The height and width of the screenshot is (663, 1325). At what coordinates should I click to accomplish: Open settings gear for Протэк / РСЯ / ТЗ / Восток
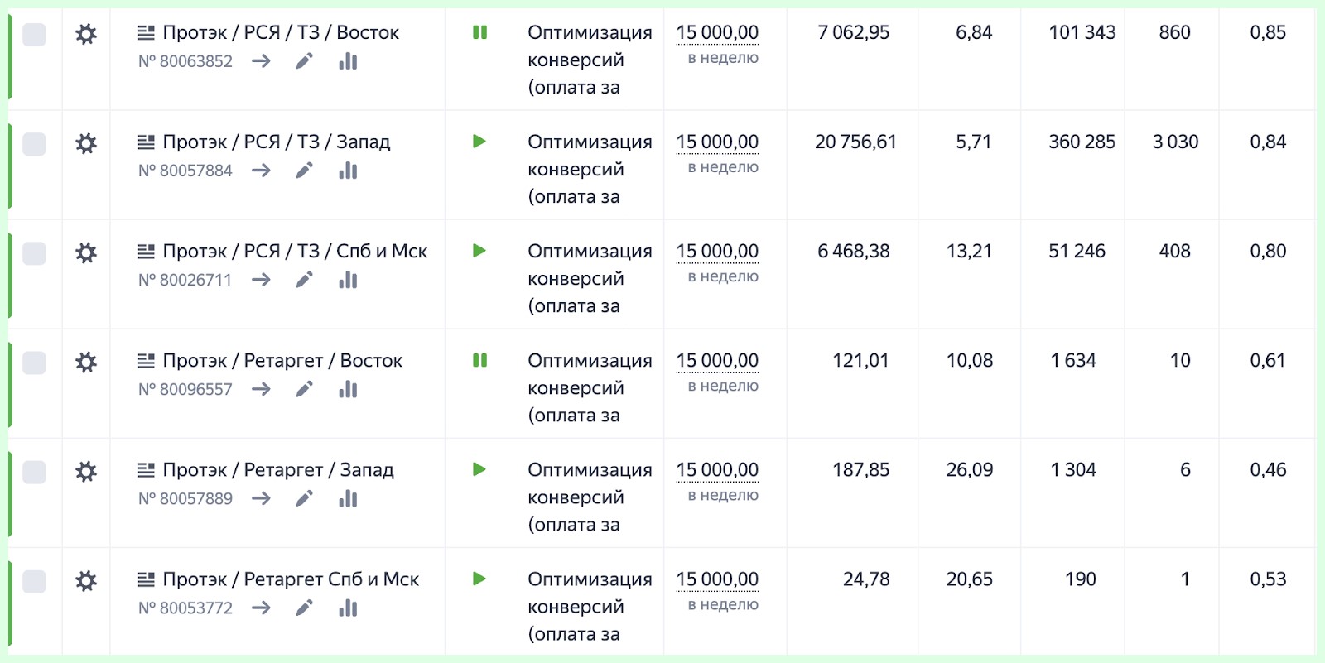pyautogui.click(x=86, y=35)
